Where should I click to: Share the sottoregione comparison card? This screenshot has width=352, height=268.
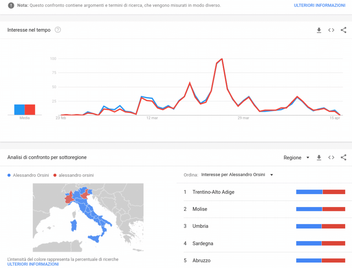tap(343, 158)
